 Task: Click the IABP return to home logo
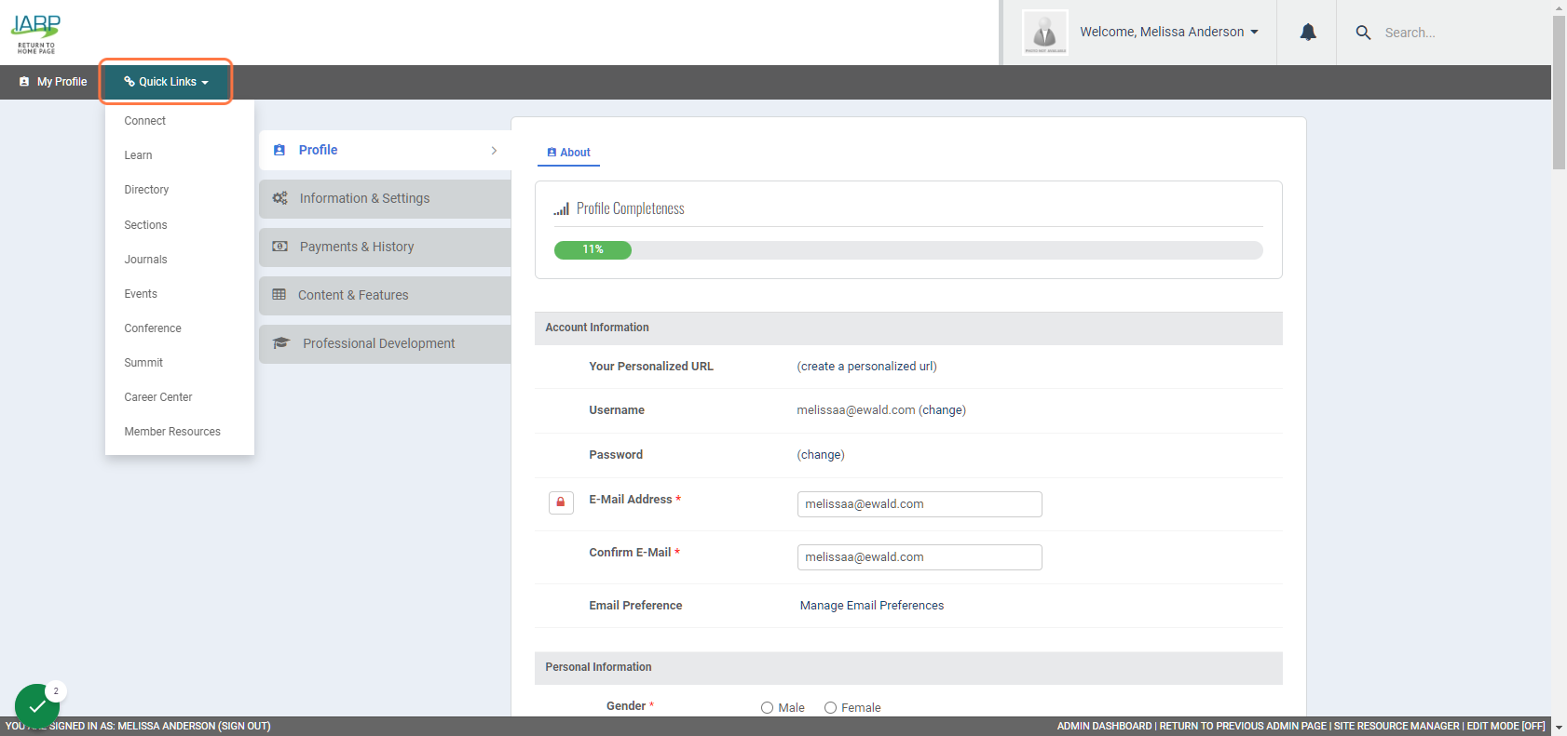[x=35, y=33]
